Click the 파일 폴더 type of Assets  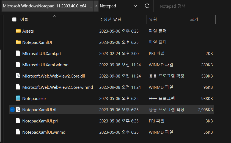pyautogui.click(x=158, y=31)
